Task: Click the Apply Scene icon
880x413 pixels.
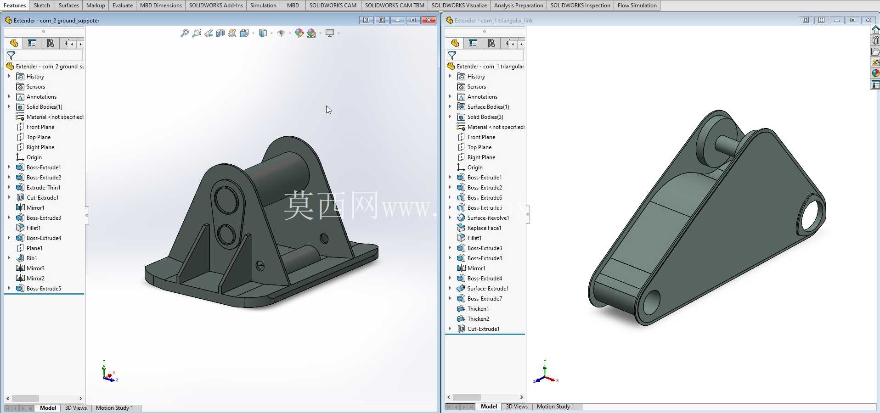Action: 311,33
